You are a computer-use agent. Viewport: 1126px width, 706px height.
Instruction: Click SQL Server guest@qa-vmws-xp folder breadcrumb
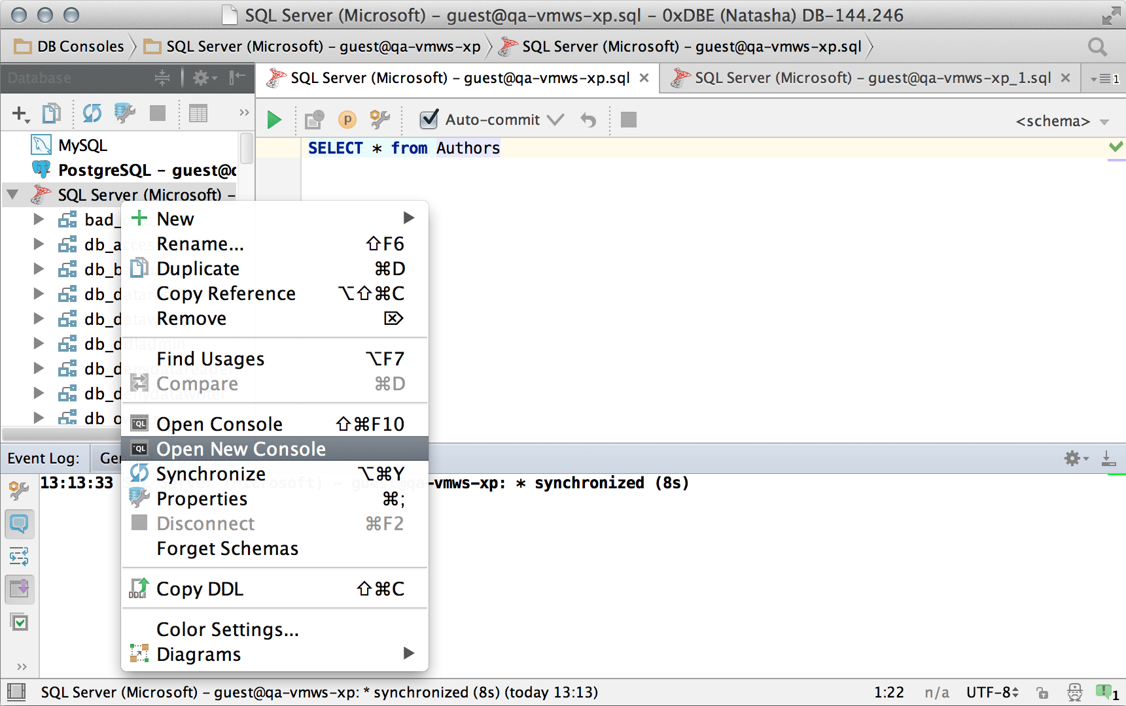click(x=312, y=46)
